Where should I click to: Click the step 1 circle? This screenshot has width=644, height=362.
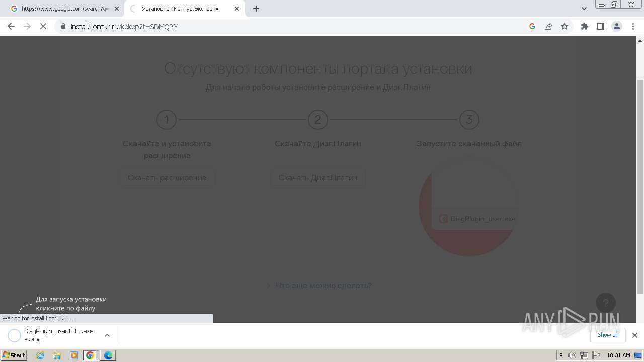pyautogui.click(x=167, y=120)
